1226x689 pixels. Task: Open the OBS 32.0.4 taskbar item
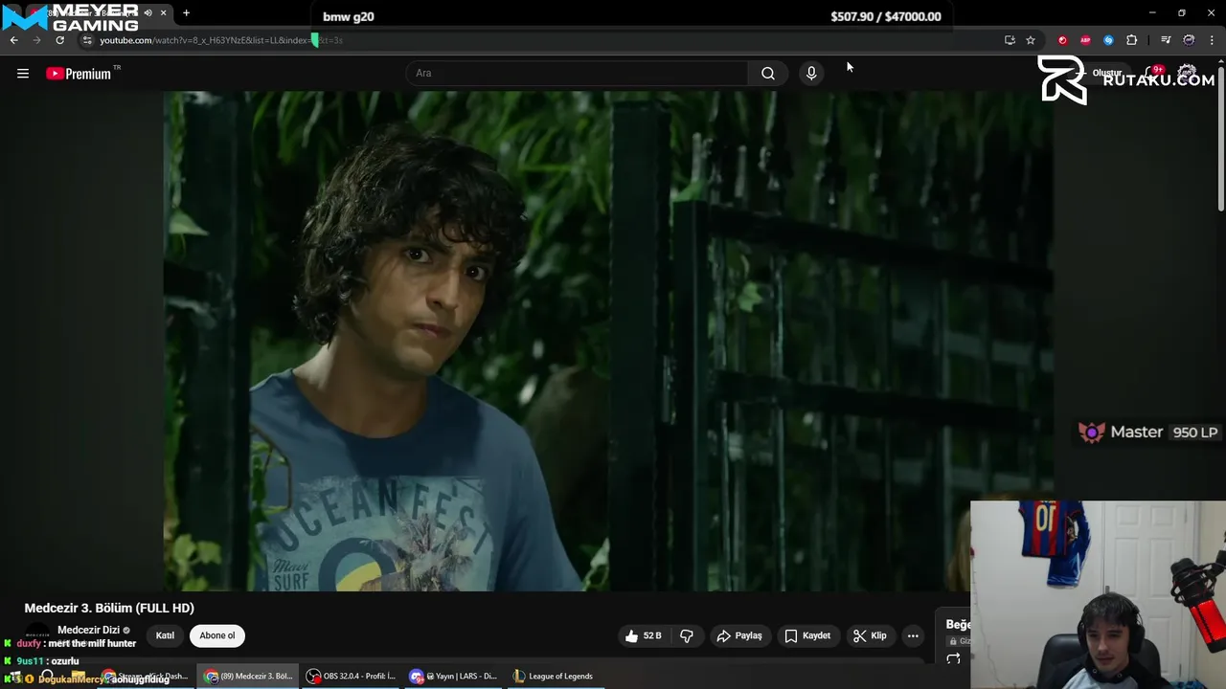[351, 676]
